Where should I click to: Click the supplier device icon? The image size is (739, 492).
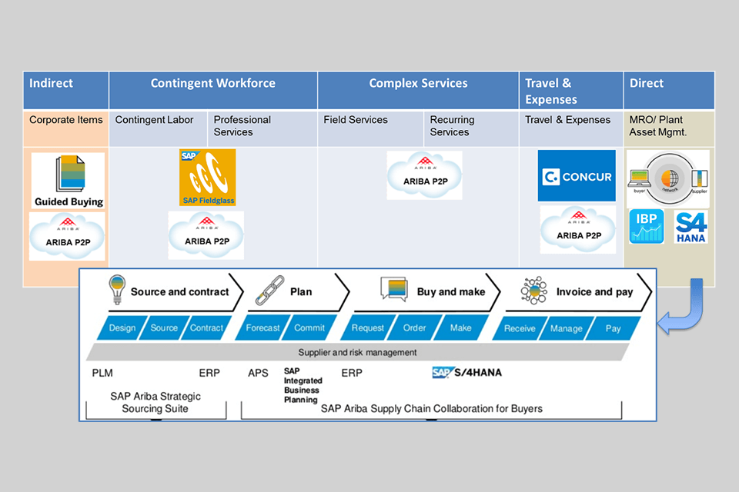[x=700, y=179]
